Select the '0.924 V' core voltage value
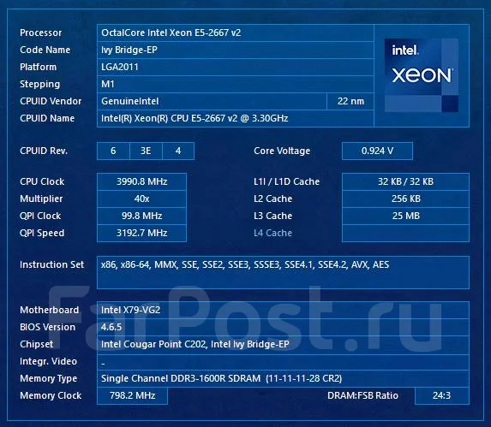 click(x=377, y=151)
